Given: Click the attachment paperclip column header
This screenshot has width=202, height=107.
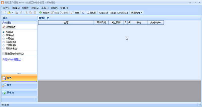Looking at the screenshot, I should pos(129,23).
